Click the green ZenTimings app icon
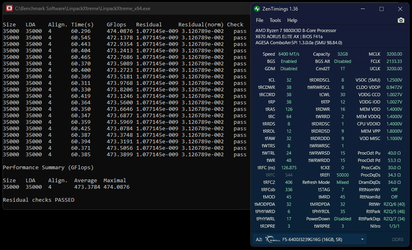412x250 pixels. tap(257, 9)
